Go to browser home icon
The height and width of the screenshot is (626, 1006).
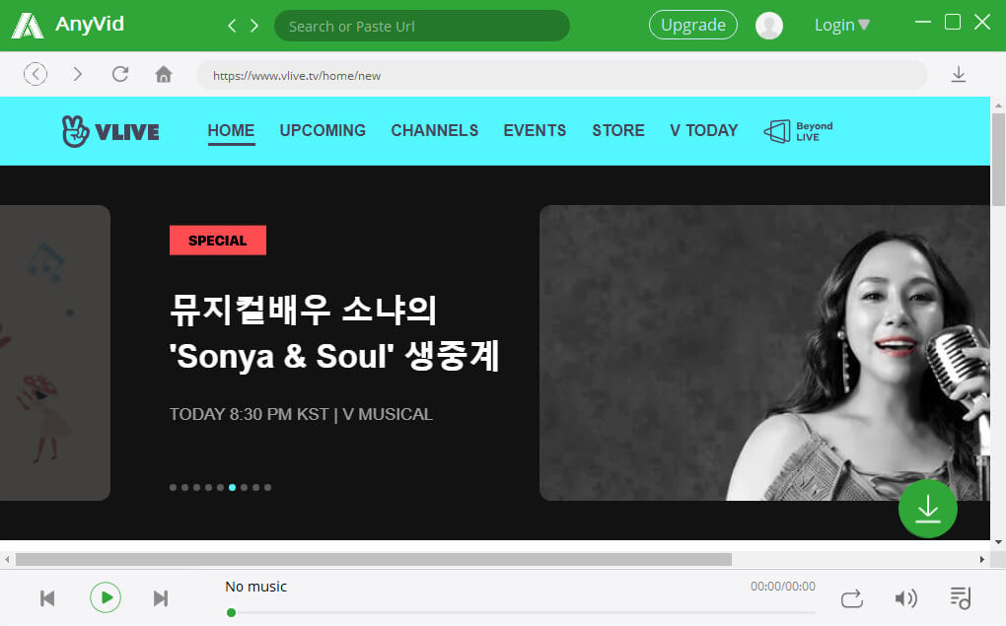click(x=164, y=74)
